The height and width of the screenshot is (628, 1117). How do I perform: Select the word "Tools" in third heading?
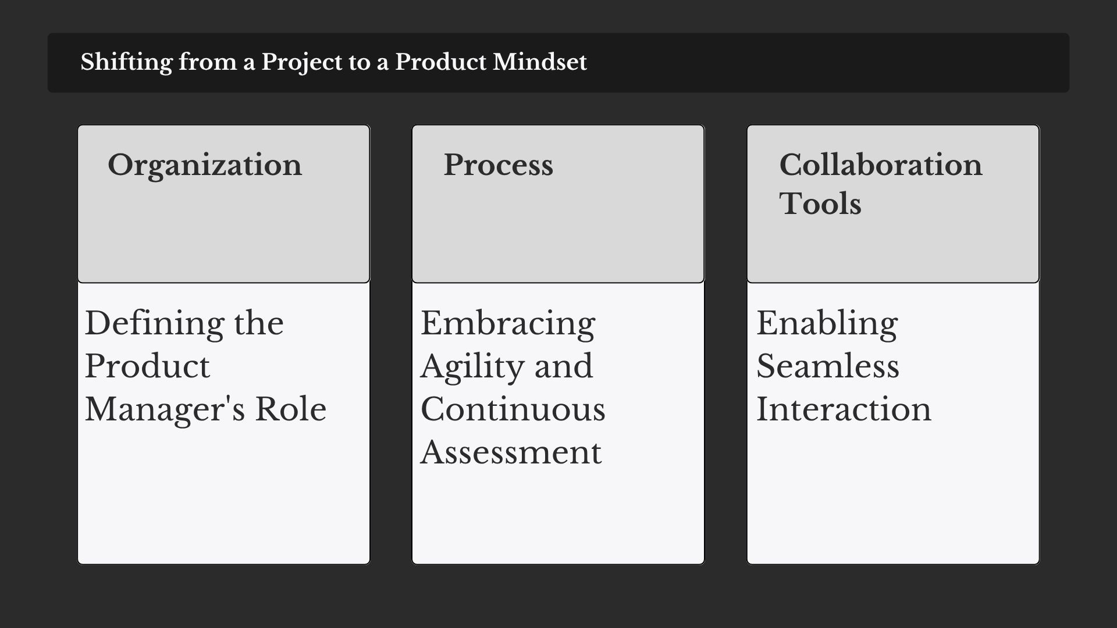(820, 204)
